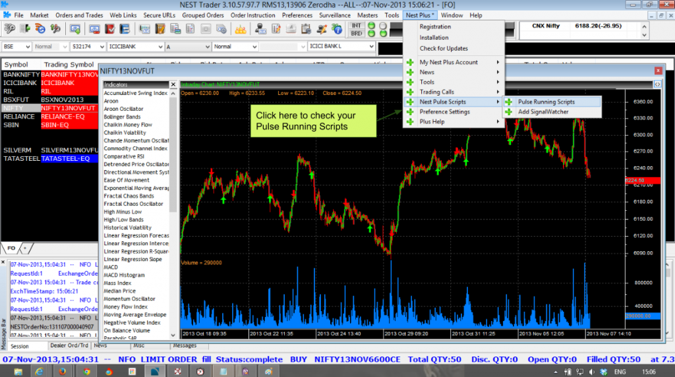Viewport: 675px width, 377px height.
Task: Click the yellow crown toolbar icon
Action: pyautogui.click(x=241, y=28)
